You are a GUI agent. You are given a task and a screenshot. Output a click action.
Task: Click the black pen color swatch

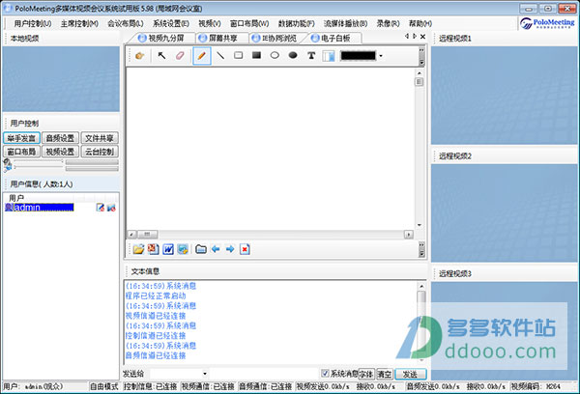358,56
